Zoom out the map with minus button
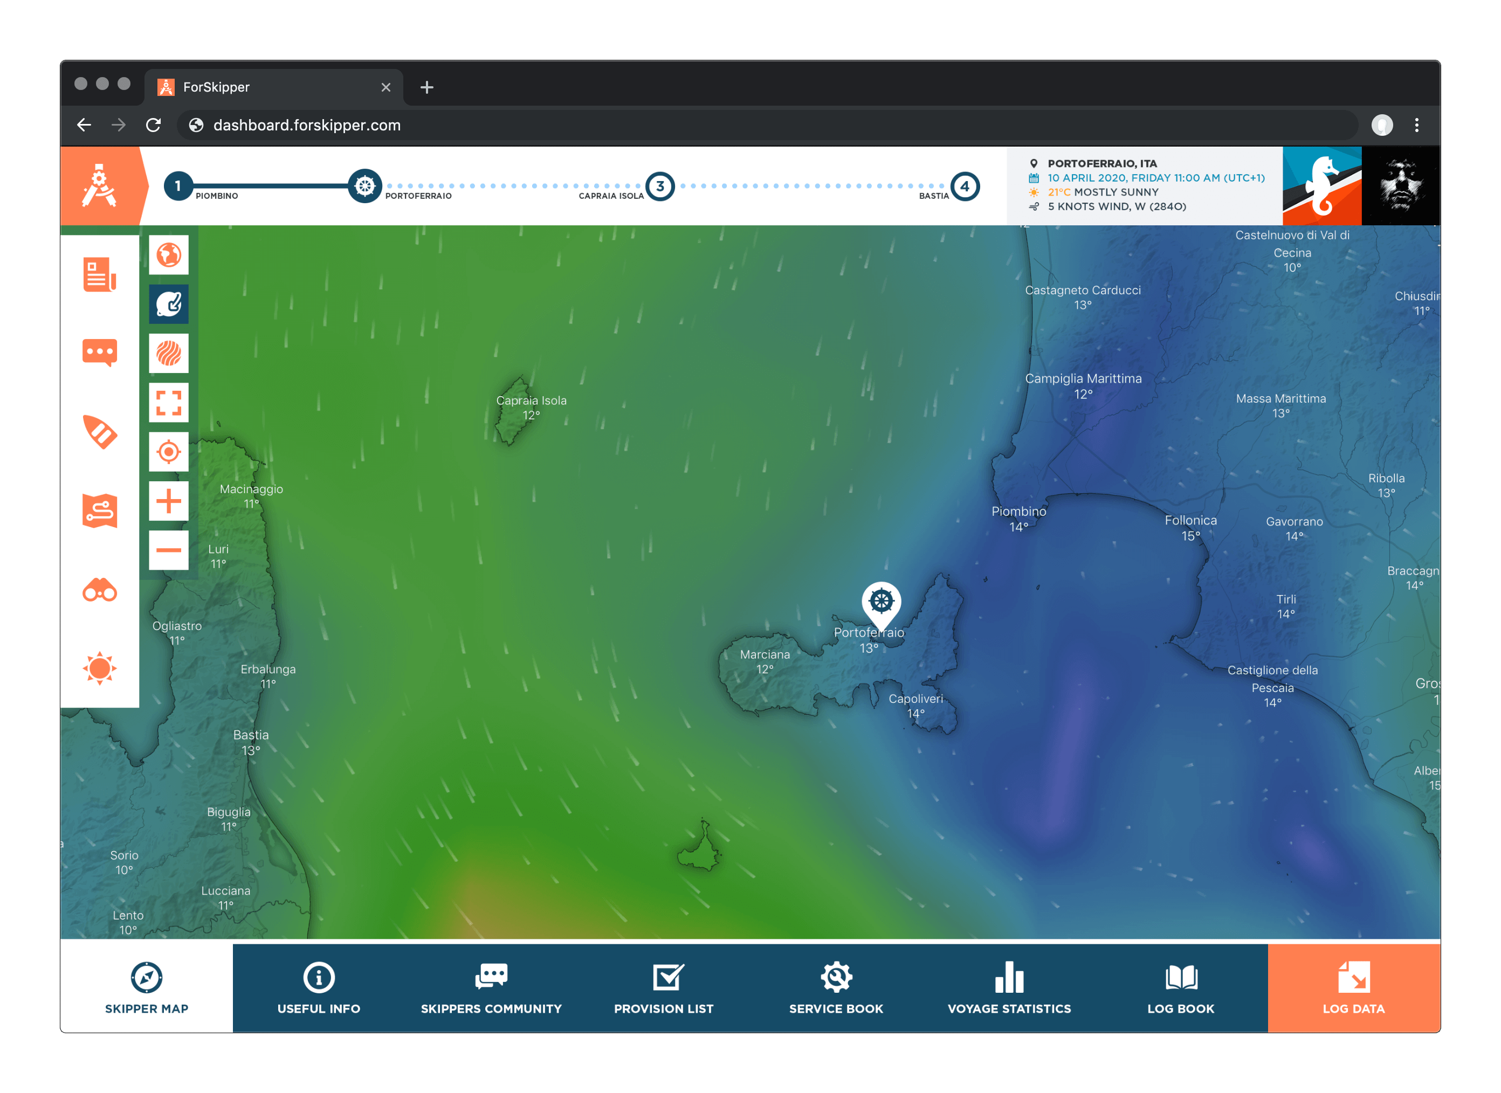The height and width of the screenshot is (1093, 1501). coord(169,550)
